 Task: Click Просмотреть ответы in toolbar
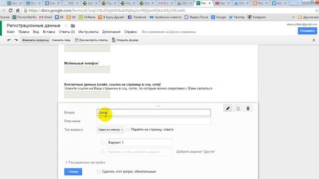point(91,40)
